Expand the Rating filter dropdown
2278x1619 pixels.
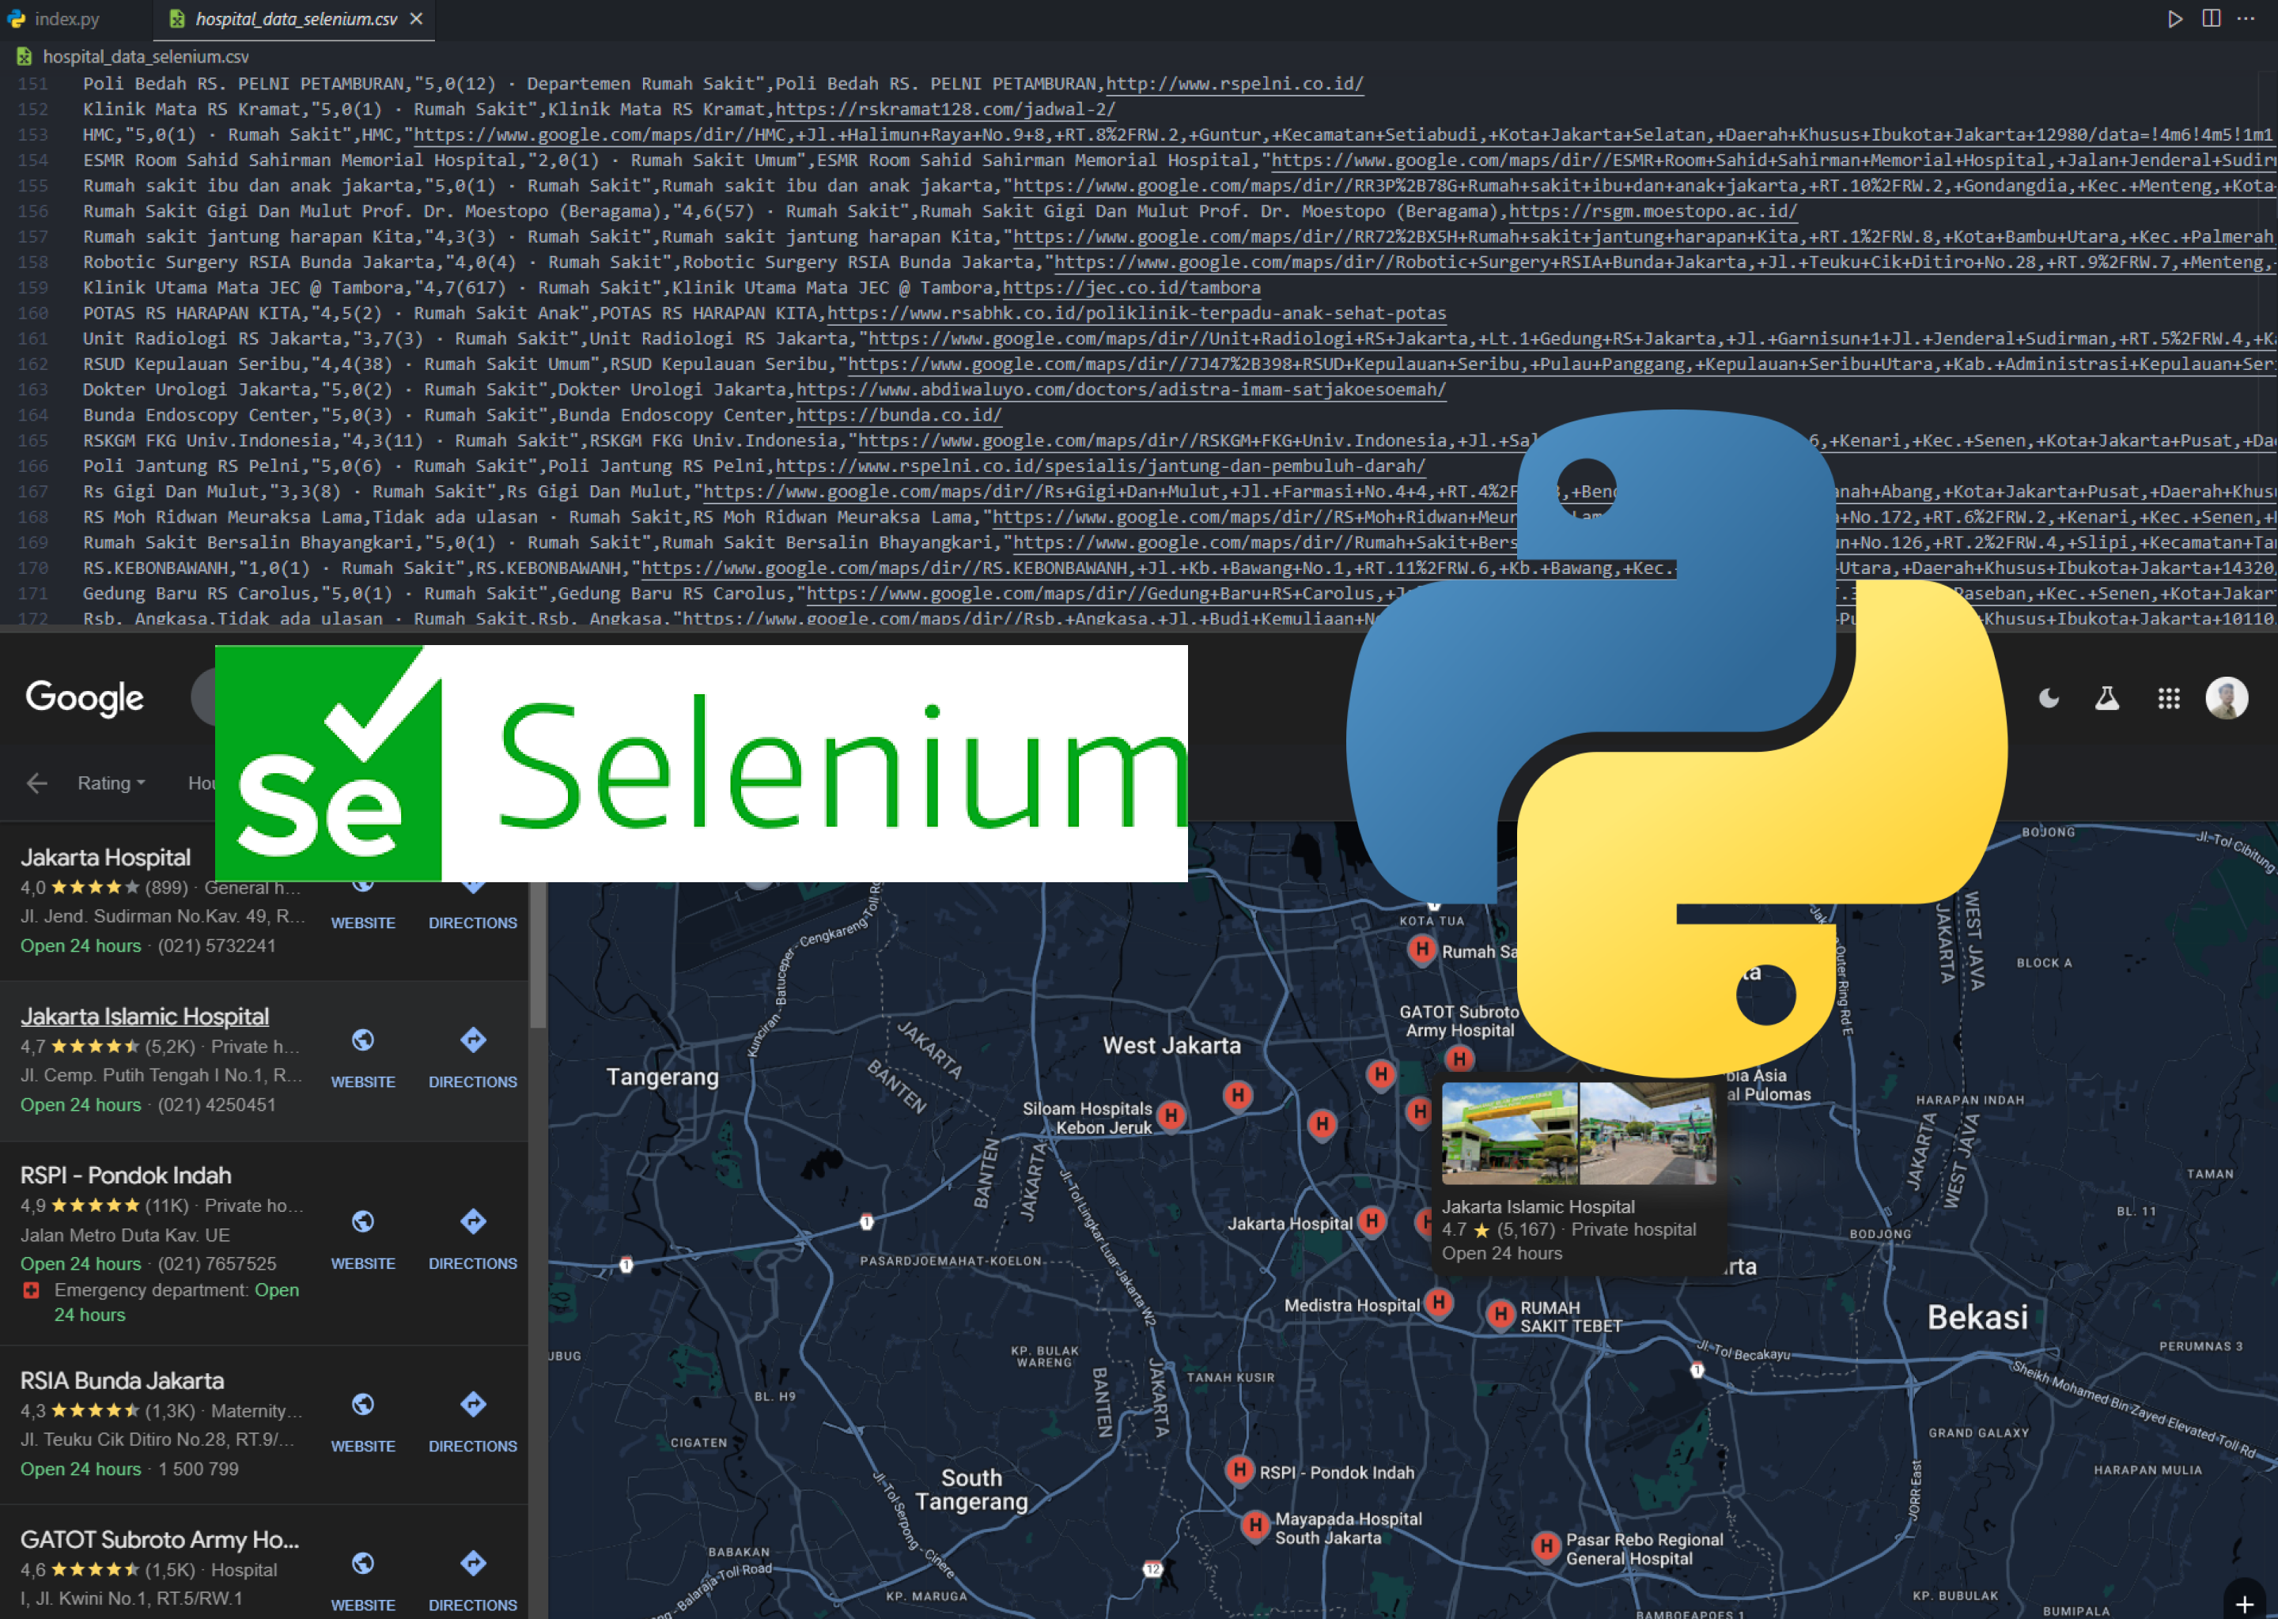click(111, 783)
